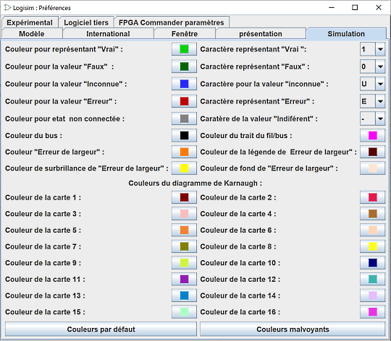This screenshot has height=341, width=391.
Task: Open the magenta "trait du fil/bus" swatch
Action: coord(373,136)
